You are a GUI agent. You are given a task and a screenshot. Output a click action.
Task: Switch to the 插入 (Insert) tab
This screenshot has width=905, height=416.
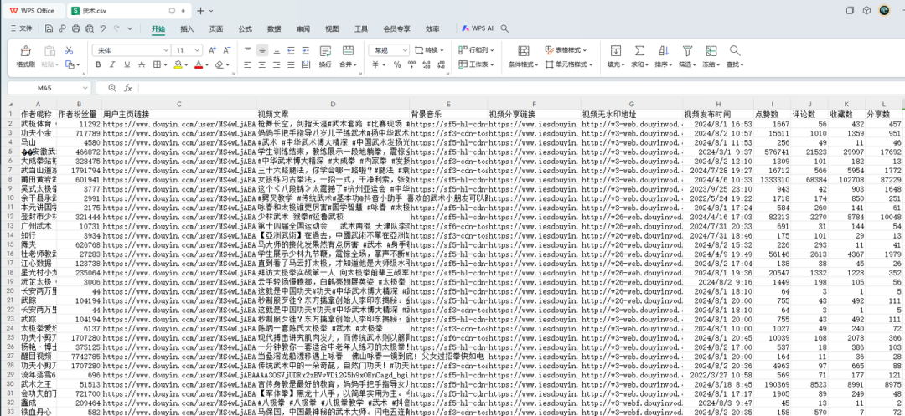pyautogui.click(x=187, y=28)
